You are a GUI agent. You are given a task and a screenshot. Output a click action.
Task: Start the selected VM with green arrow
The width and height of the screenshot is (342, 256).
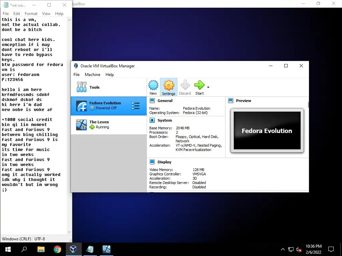[x=199, y=87]
